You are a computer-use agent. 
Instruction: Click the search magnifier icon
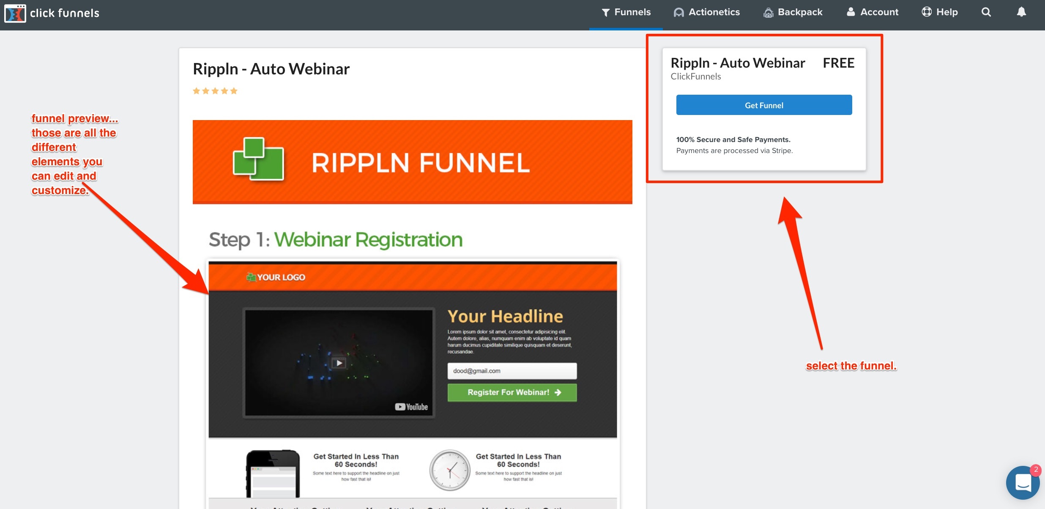coord(986,12)
